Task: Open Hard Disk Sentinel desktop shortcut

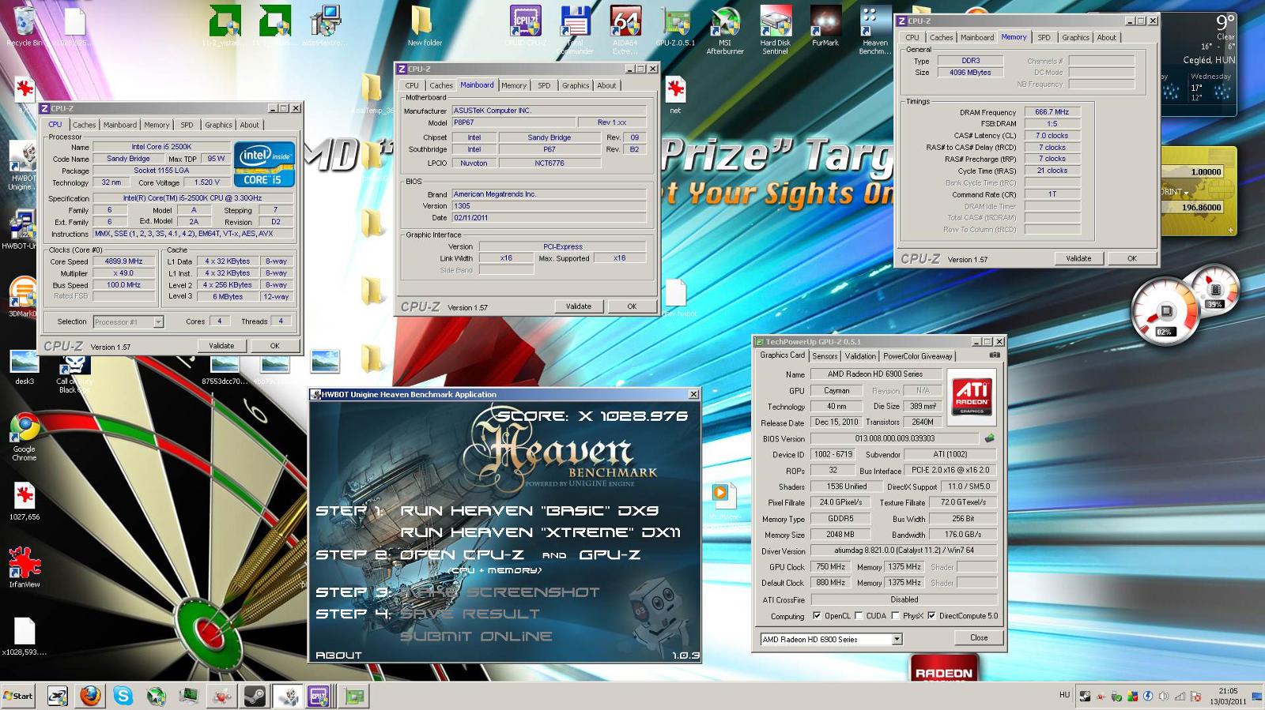Action: (775, 30)
